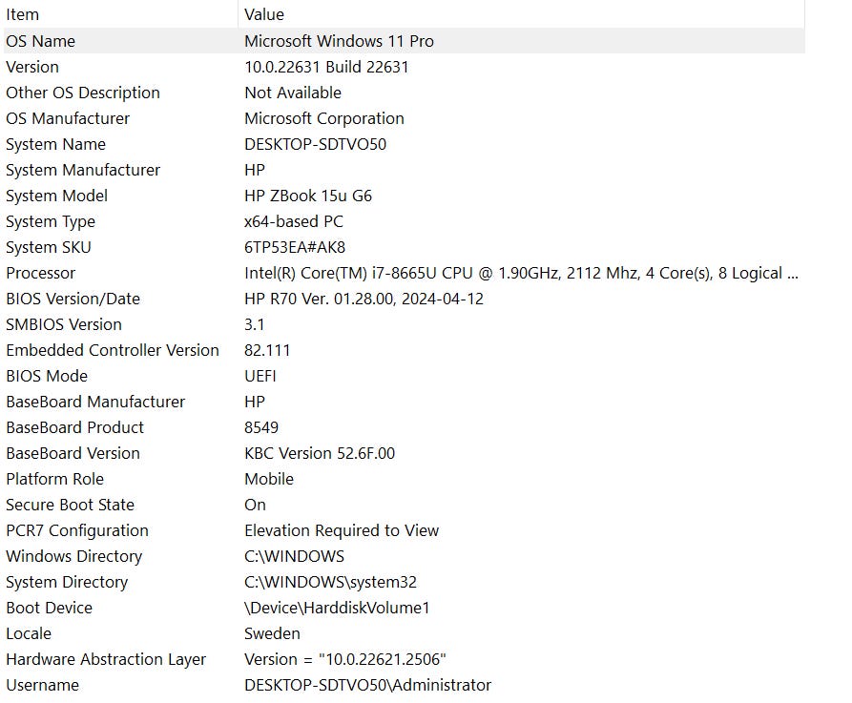Select the BIOS Version/Date item
Viewport: 852px width, 703px height.
pos(73,299)
